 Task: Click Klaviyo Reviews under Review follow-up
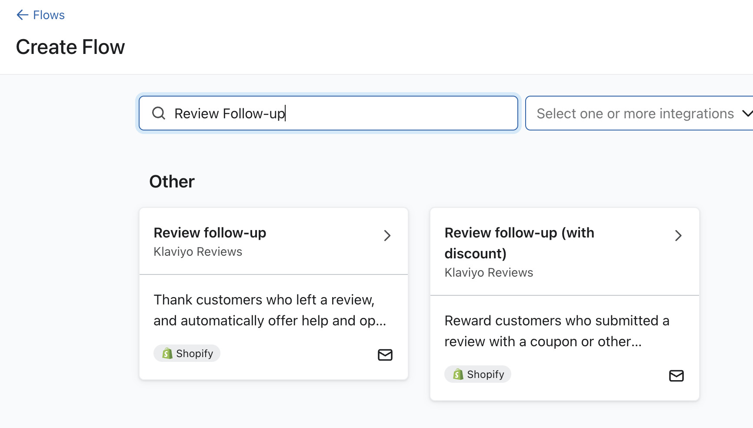[x=197, y=251]
